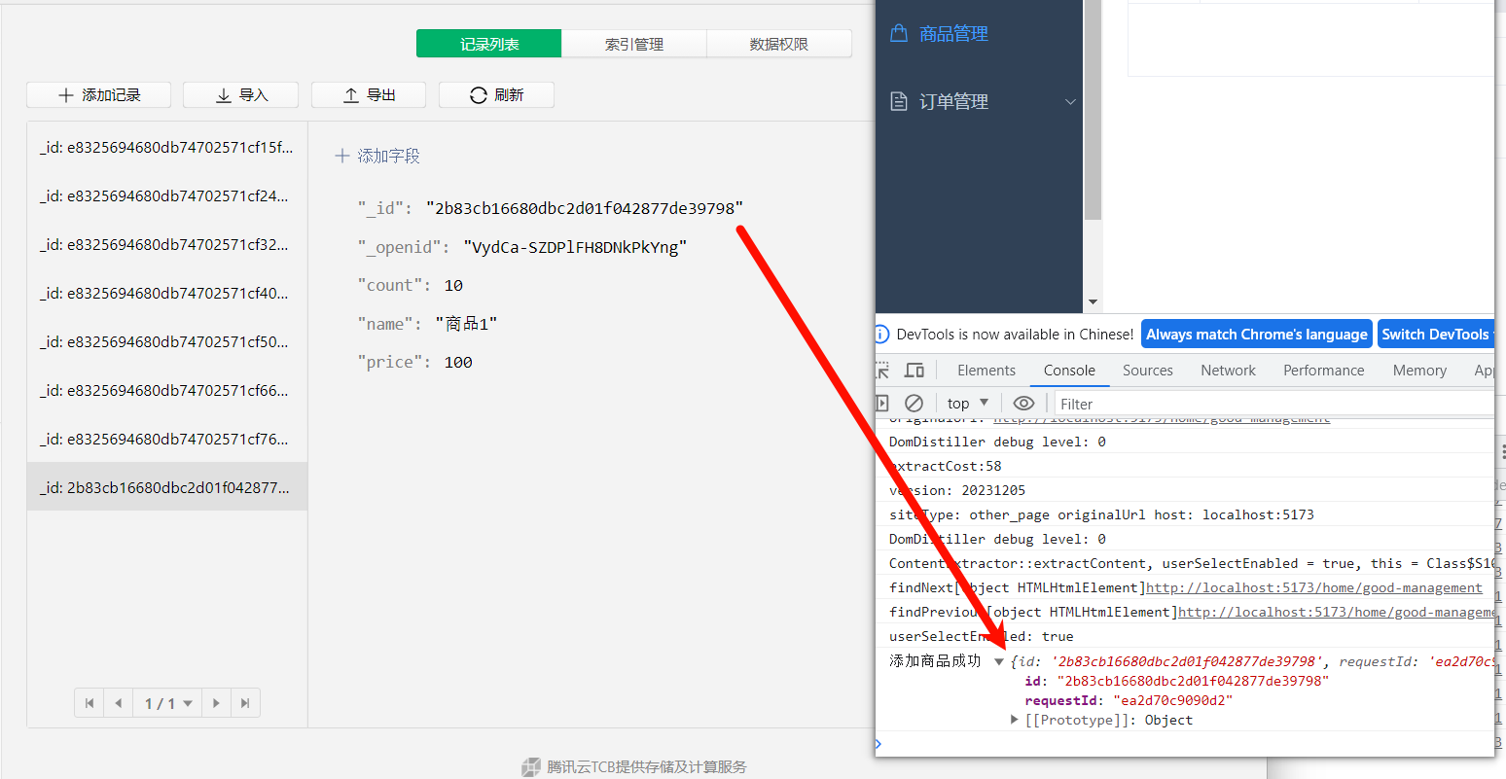Open the findPrevious localhost good-management link
The image size is (1506, 779).
pos(1336,613)
